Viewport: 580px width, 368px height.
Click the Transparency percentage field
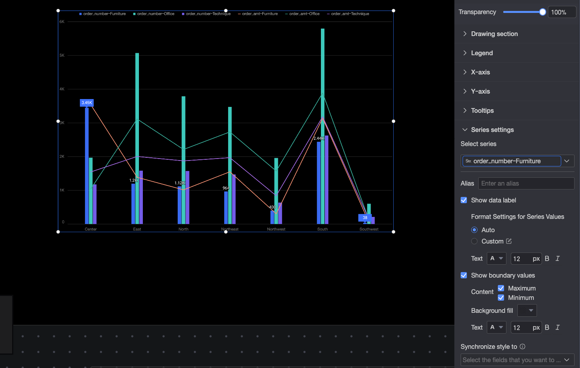coord(562,12)
